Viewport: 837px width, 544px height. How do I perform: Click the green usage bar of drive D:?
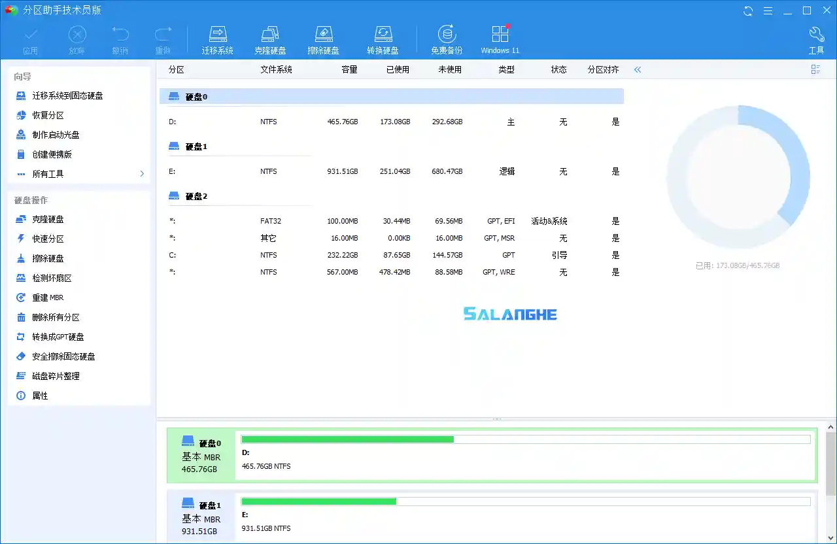tap(347, 439)
